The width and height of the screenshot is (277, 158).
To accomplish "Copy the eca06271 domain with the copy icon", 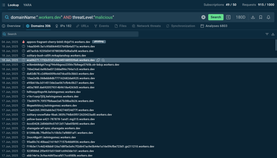I will tap(98, 60).
